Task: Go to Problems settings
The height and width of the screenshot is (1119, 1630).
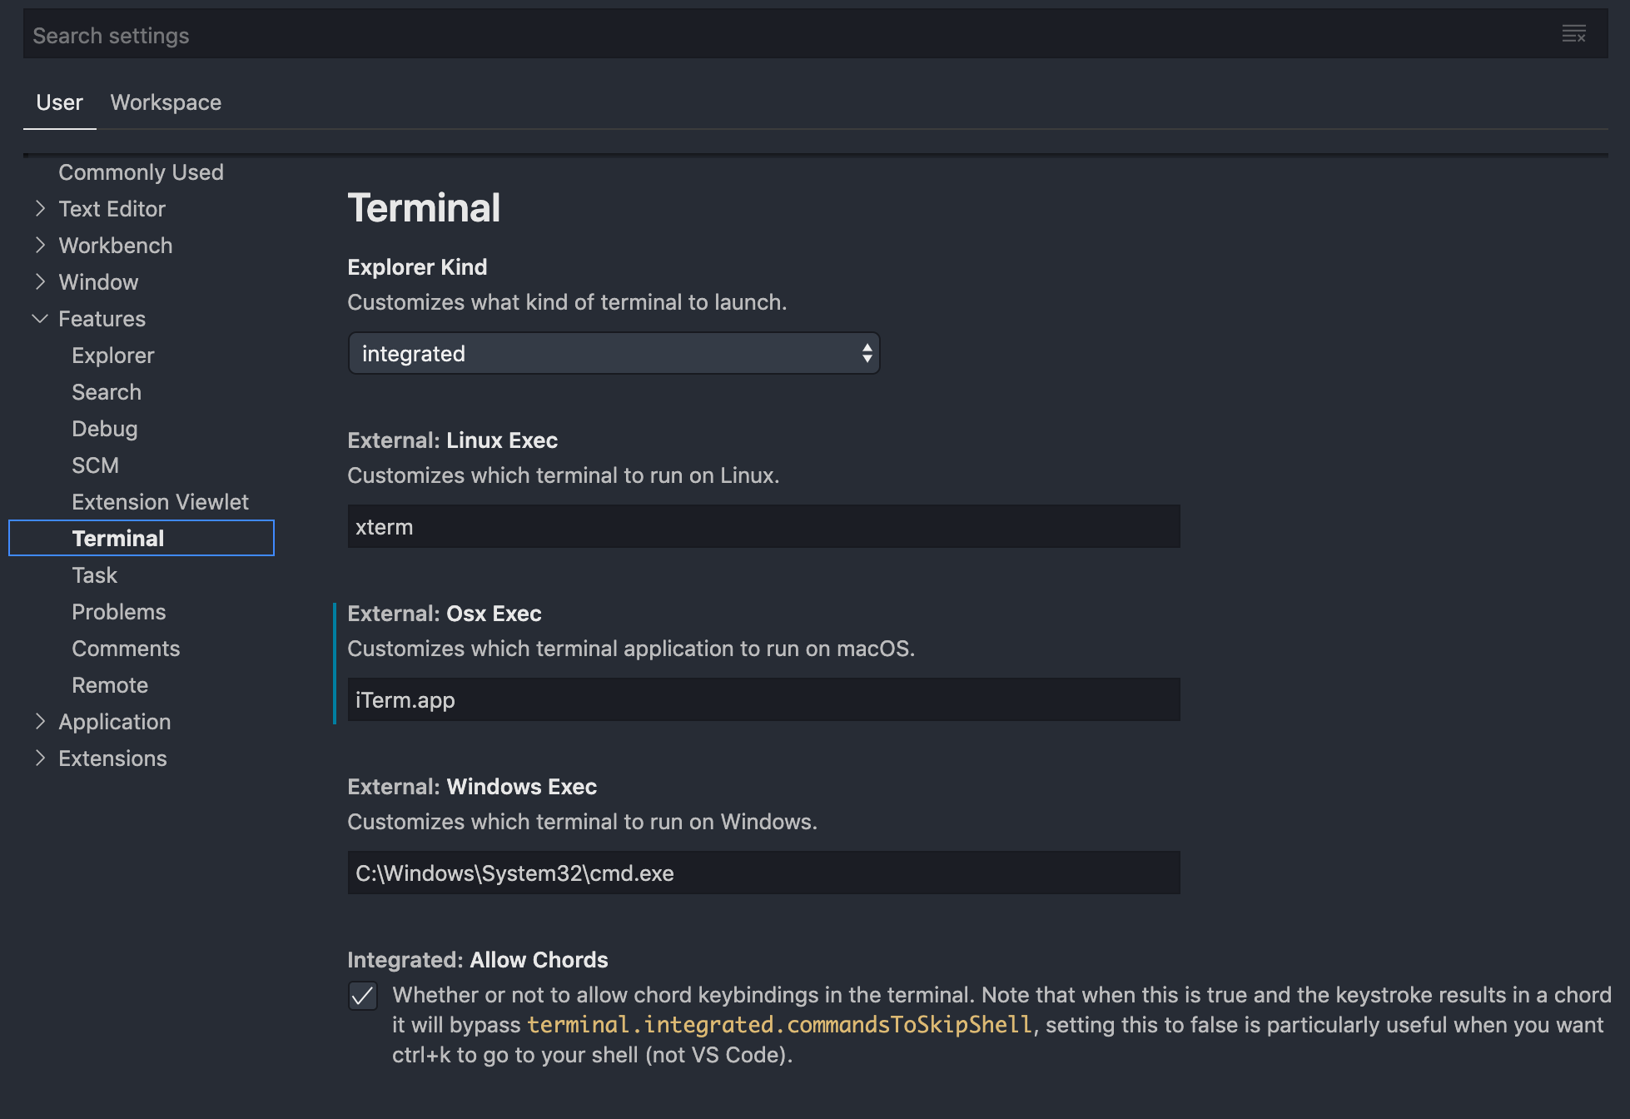Action: (x=119, y=612)
